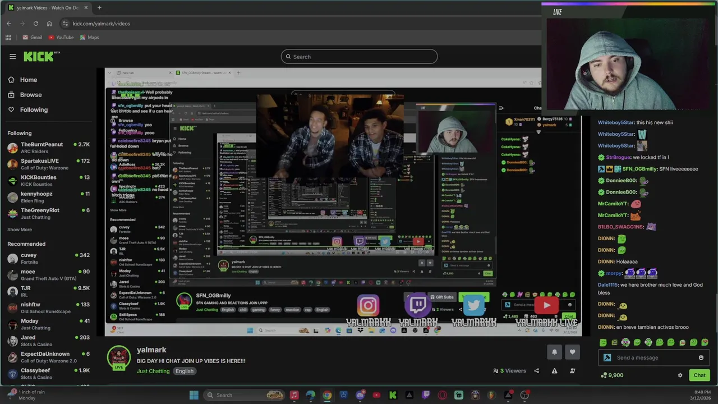Open yalmark channel name link
This screenshot has width=718, height=404.
click(151, 350)
